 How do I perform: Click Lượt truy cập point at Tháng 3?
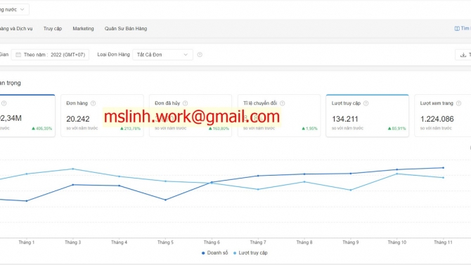pyautogui.click(x=73, y=169)
